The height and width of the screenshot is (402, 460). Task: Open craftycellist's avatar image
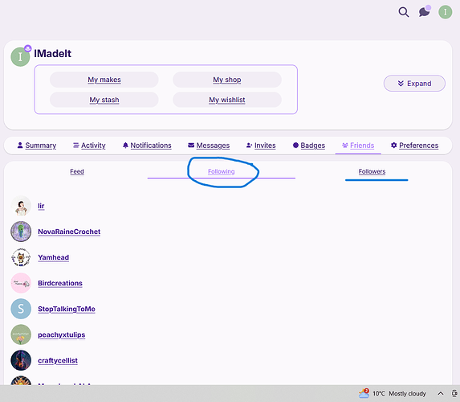[x=21, y=360]
